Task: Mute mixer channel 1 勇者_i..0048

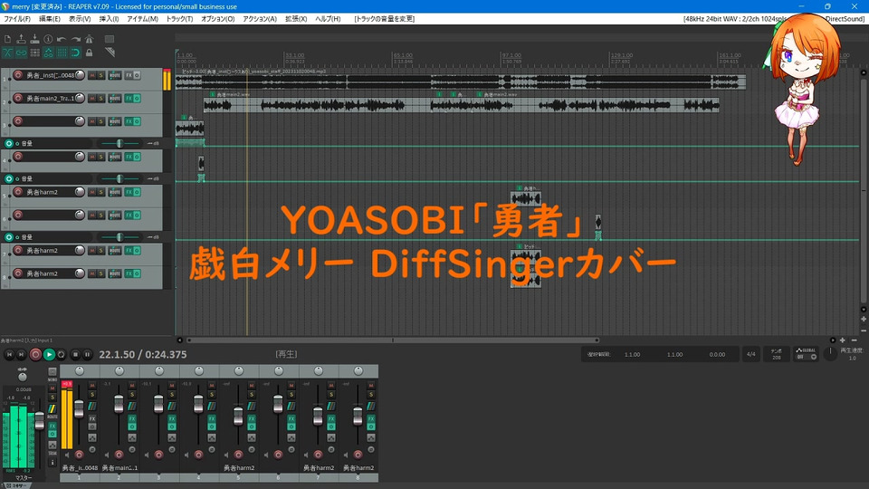Action: (92, 386)
